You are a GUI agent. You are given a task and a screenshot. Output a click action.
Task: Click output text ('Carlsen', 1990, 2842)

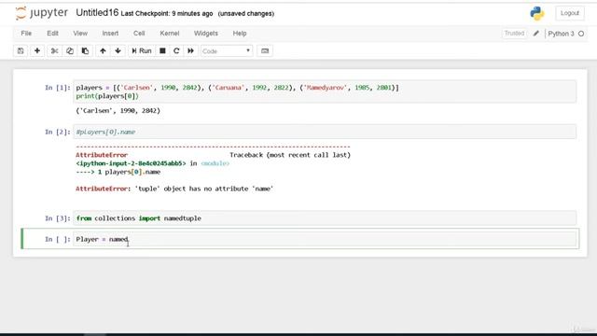[x=118, y=111]
